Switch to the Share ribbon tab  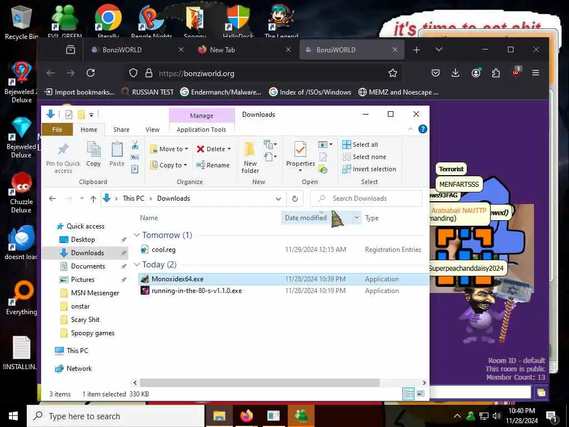click(121, 130)
